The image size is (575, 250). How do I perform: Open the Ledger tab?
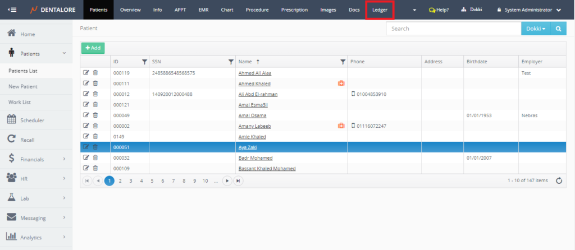click(380, 10)
